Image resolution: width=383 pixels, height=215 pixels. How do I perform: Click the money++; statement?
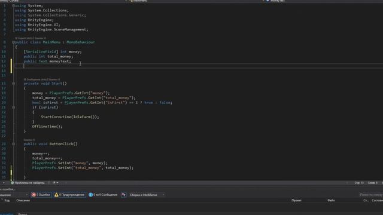(41, 153)
